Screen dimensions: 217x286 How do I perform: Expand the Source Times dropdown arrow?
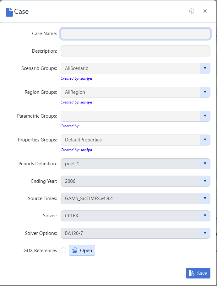click(205, 199)
